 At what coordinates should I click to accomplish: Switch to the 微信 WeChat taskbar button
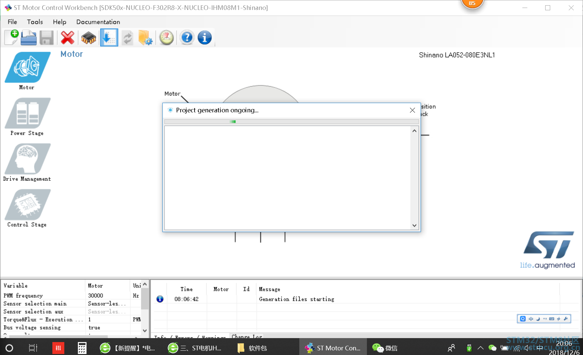[x=385, y=348]
